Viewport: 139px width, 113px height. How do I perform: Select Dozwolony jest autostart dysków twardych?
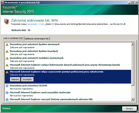pos(68,53)
